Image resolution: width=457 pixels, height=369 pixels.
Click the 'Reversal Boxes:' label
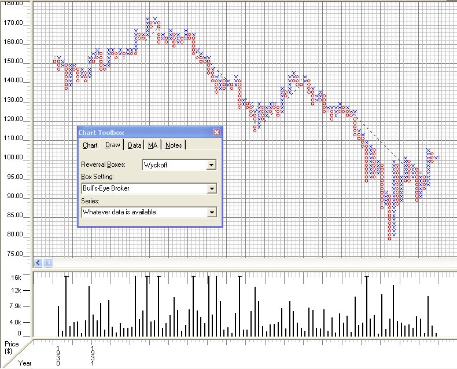[103, 165]
